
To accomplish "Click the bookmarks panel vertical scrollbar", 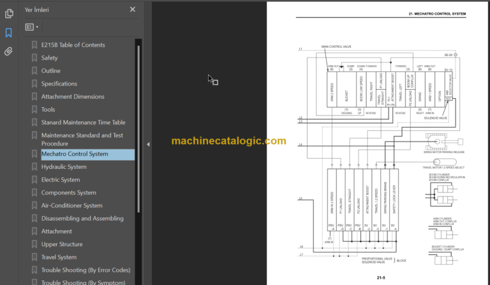I will coord(138,129).
